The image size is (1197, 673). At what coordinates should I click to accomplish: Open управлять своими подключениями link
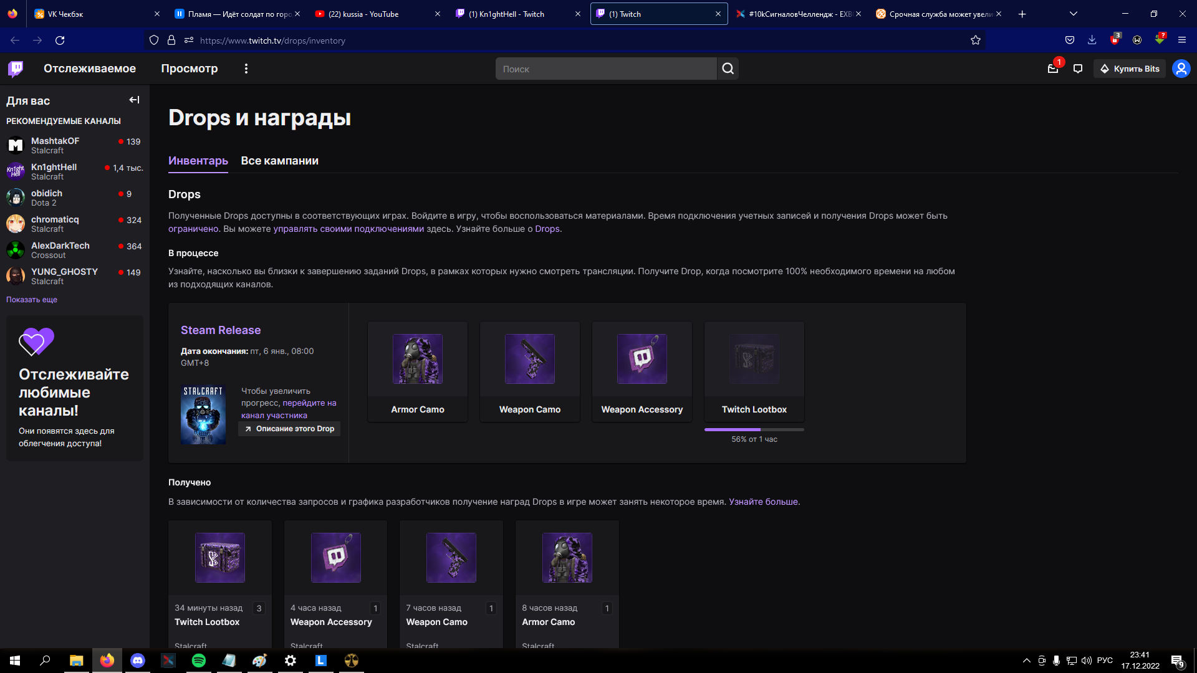click(349, 229)
